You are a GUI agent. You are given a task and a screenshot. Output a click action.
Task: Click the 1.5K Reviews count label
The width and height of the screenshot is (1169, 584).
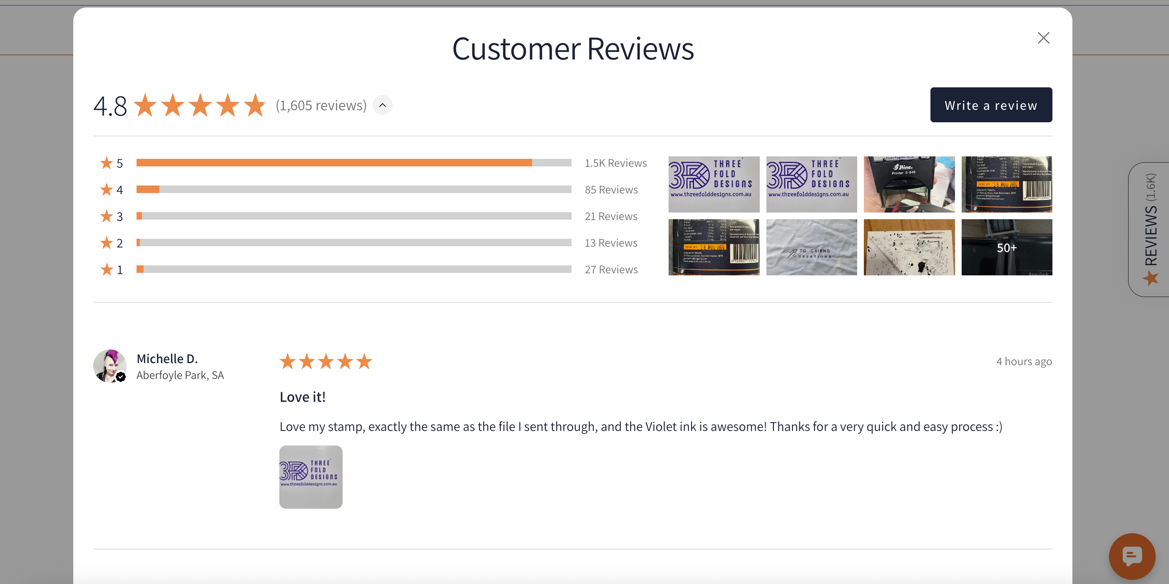click(x=615, y=163)
